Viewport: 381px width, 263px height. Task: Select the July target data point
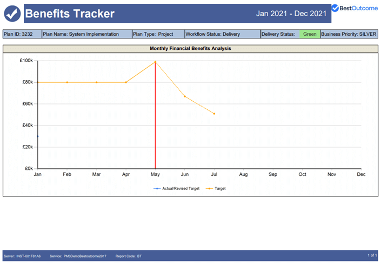pos(214,114)
